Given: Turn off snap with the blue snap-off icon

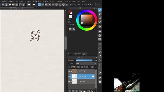Looking at the screenshot, I should coord(39,5).
